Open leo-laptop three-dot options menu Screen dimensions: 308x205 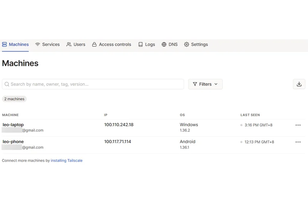click(x=298, y=125)
